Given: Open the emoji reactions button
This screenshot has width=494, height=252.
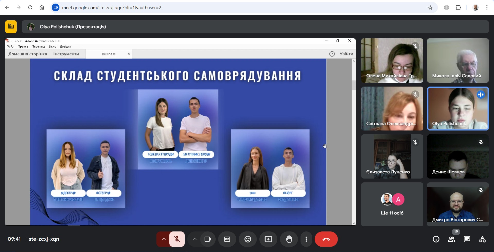Looking at the screenshot, I should 248,239.
